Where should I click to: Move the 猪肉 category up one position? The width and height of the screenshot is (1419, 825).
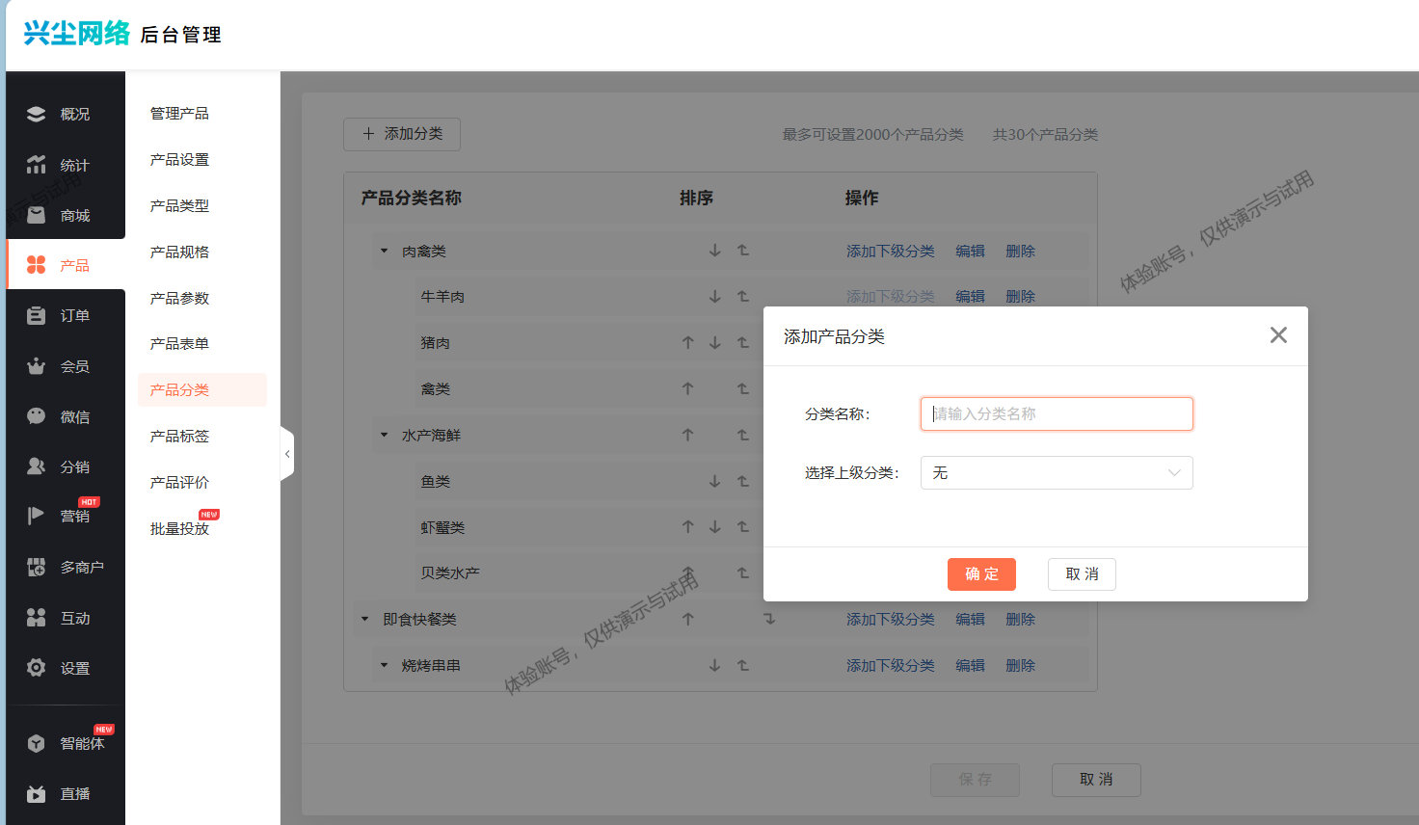[x=688, y=342]
